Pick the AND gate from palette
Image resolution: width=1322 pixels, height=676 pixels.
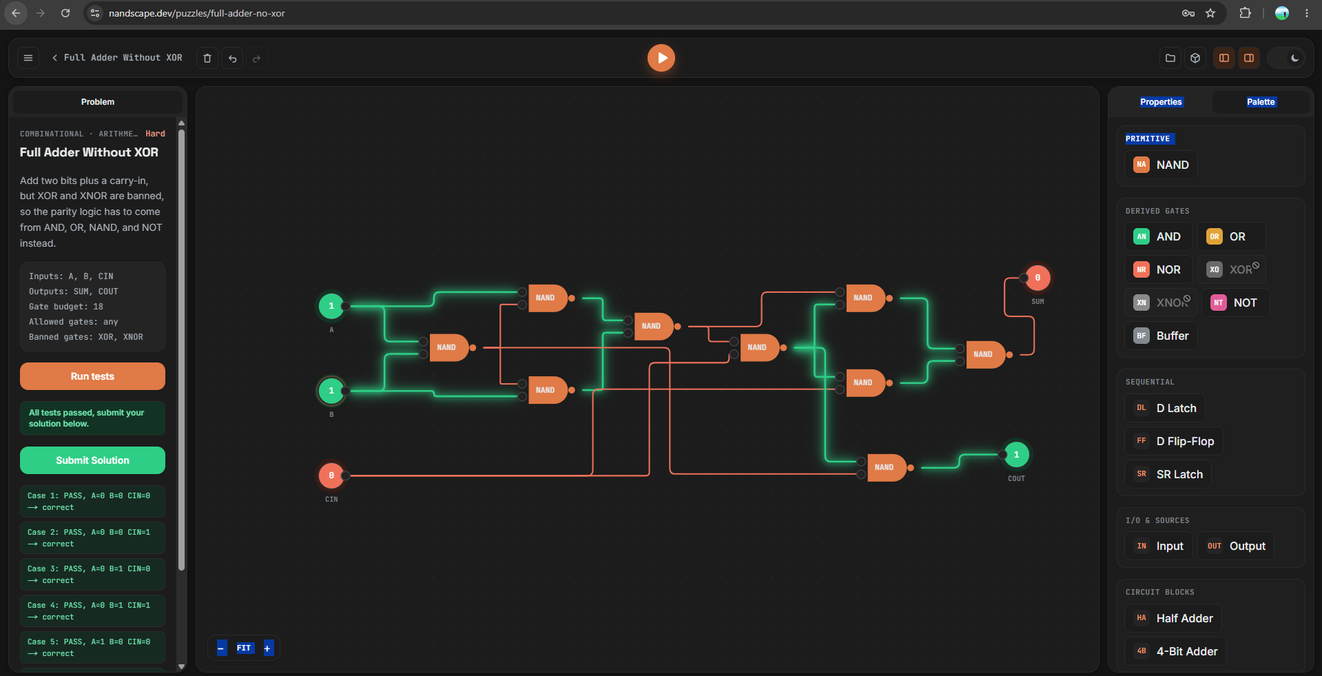tap(1157, 236)
